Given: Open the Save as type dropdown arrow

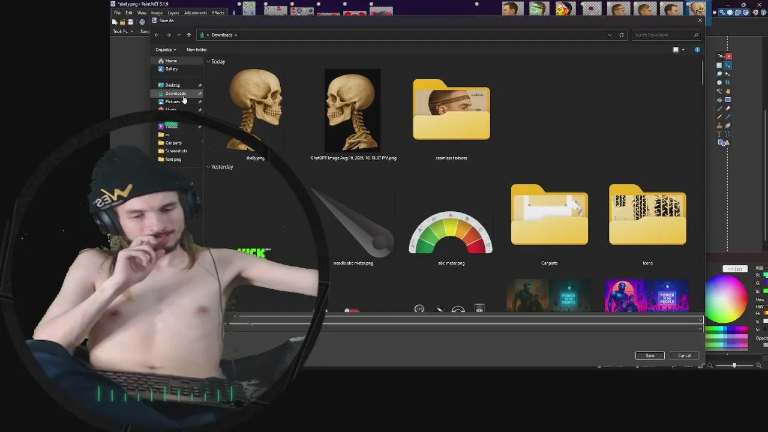Looking at the screenshot, I should tap(700, 329).
